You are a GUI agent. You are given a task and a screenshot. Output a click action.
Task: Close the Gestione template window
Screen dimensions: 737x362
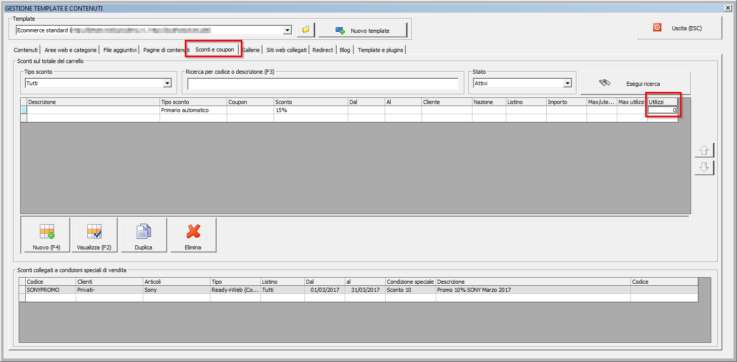pos(728,8)
